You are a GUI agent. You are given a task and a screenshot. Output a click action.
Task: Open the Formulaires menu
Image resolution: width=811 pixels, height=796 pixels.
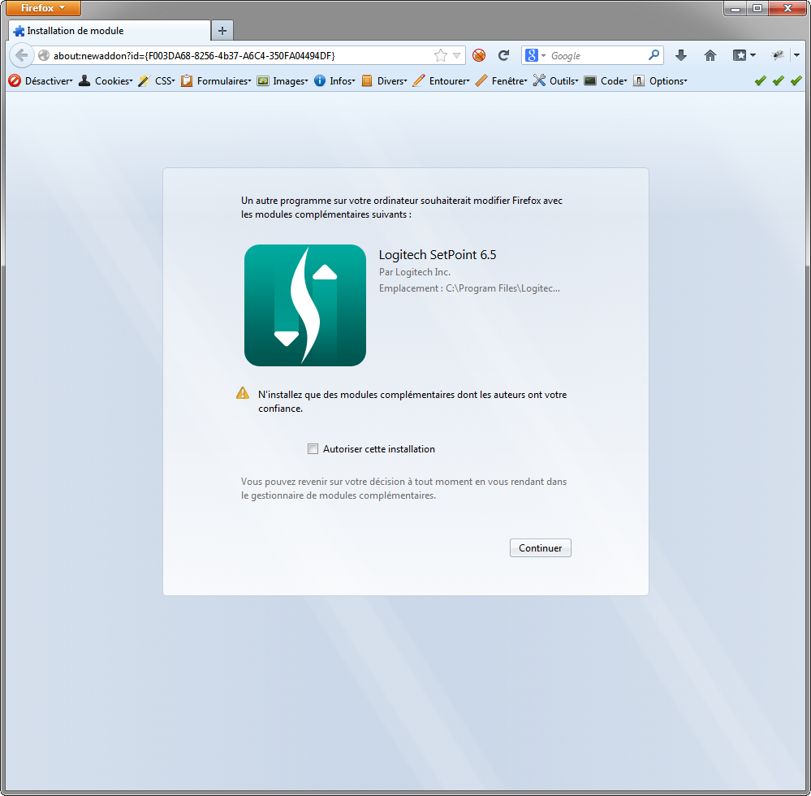pos(216,80)
